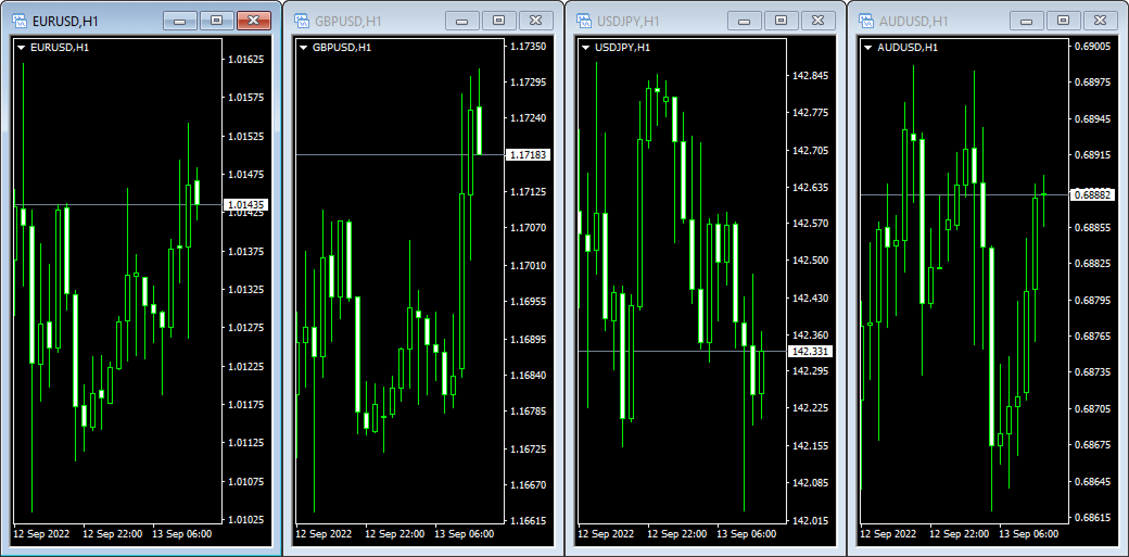1129x557 pixels.
Task: Click '13 Sep 06:00' on EURUSD time axis
Action: 182,534
